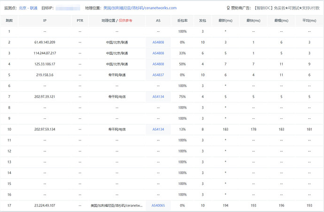Image resolution: width=324 pixels, height=212 pixels.
Task: Open the 智联IDC sponsor advertisement link
Action: 286,8
